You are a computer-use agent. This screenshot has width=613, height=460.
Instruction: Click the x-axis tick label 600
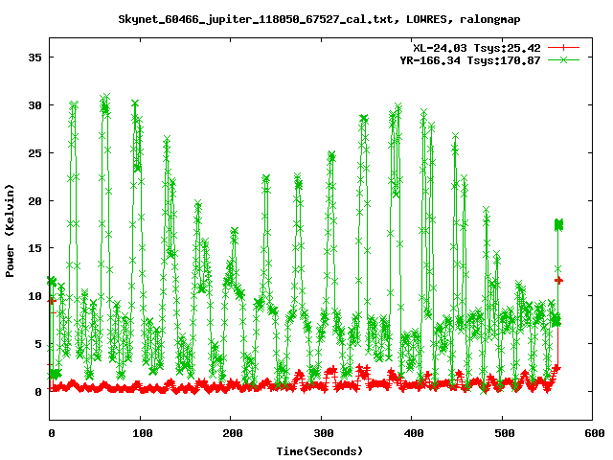(x=595, y=433)
